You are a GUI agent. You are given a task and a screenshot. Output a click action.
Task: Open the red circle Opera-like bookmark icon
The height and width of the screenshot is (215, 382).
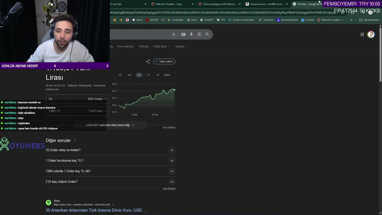click(x=127, y=20)
